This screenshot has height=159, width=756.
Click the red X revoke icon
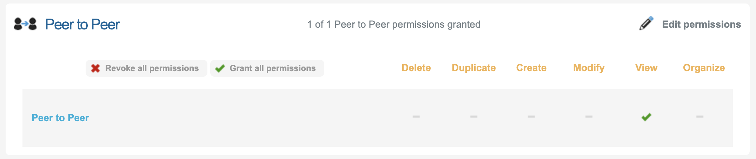[x=95, y=68]
